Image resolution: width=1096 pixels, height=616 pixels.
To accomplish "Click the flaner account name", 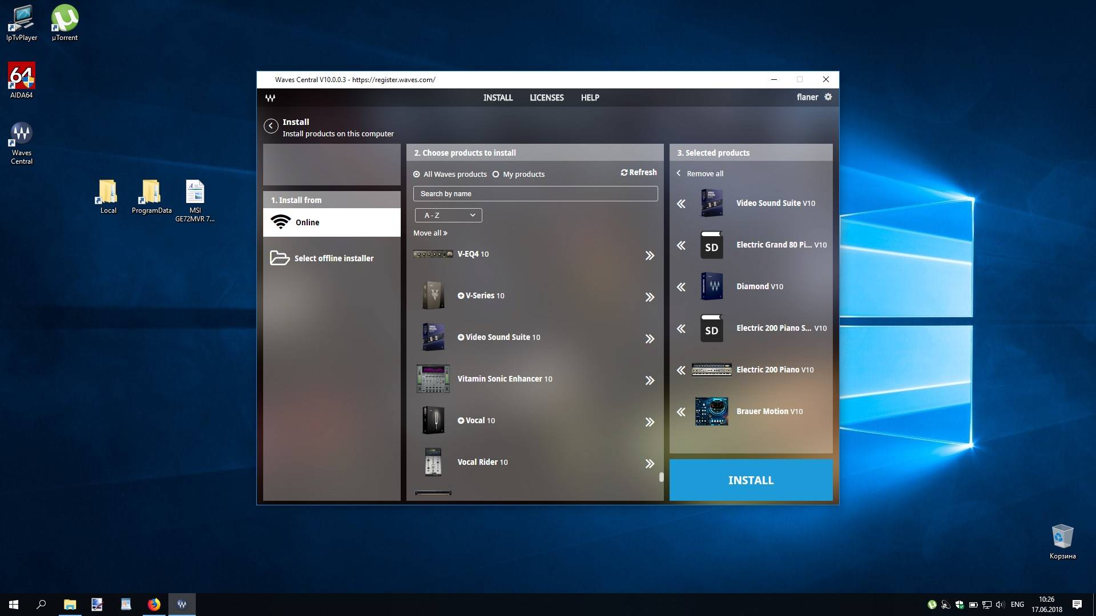I will click(x=807, y=97).
